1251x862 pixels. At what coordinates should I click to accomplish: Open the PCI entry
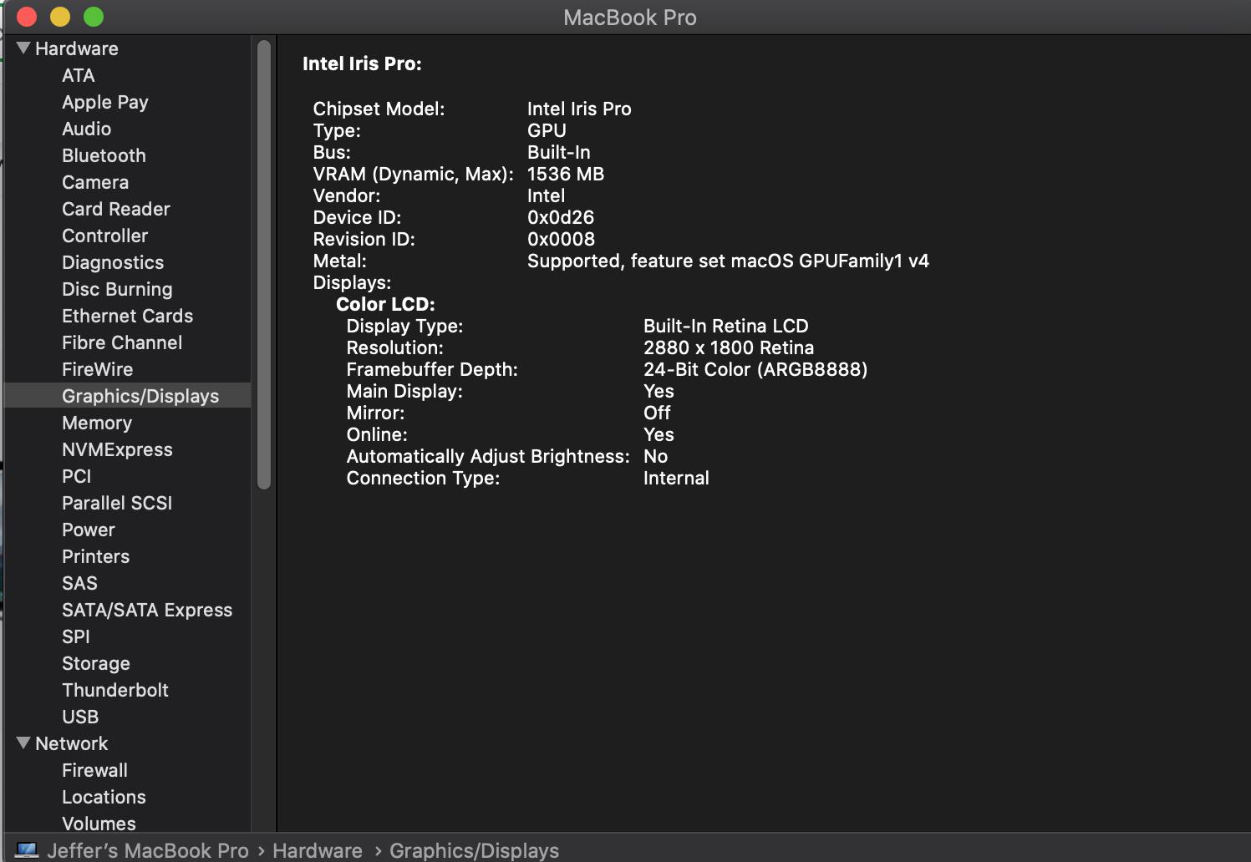tap(77, 476)
